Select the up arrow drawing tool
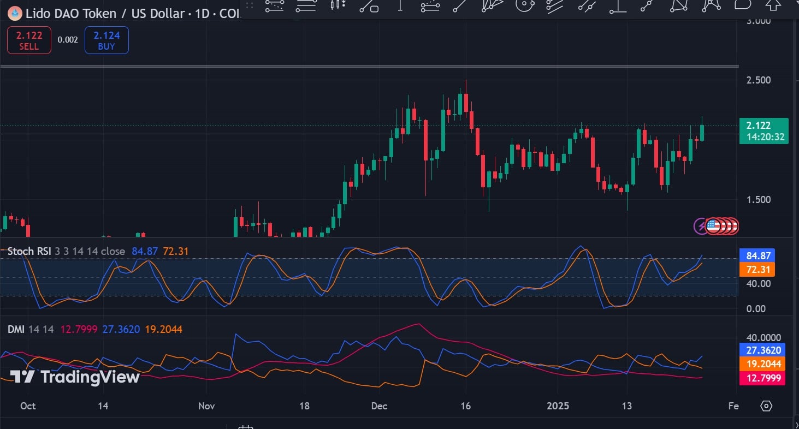The image size is (799, 429). pos(773,5)
